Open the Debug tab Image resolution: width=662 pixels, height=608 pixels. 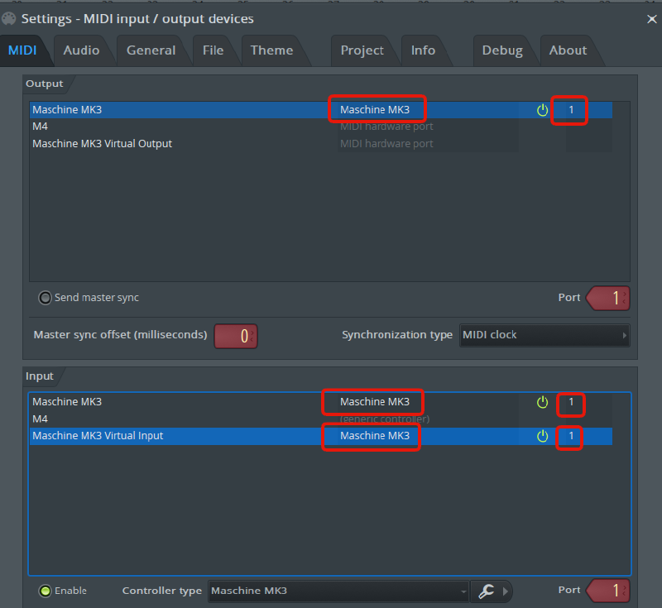502,50
